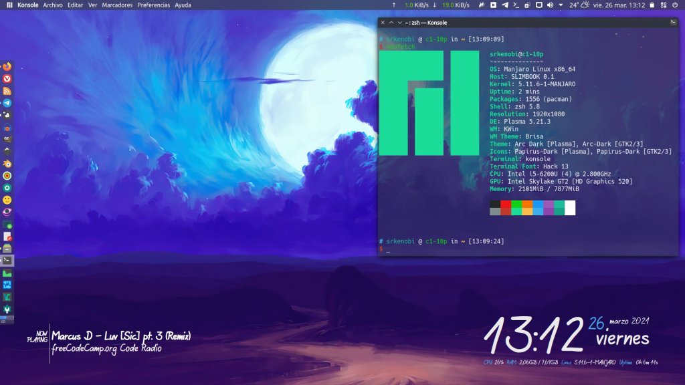Click the keep-below down chevron on Konsole titlebar

click(392, 23)
